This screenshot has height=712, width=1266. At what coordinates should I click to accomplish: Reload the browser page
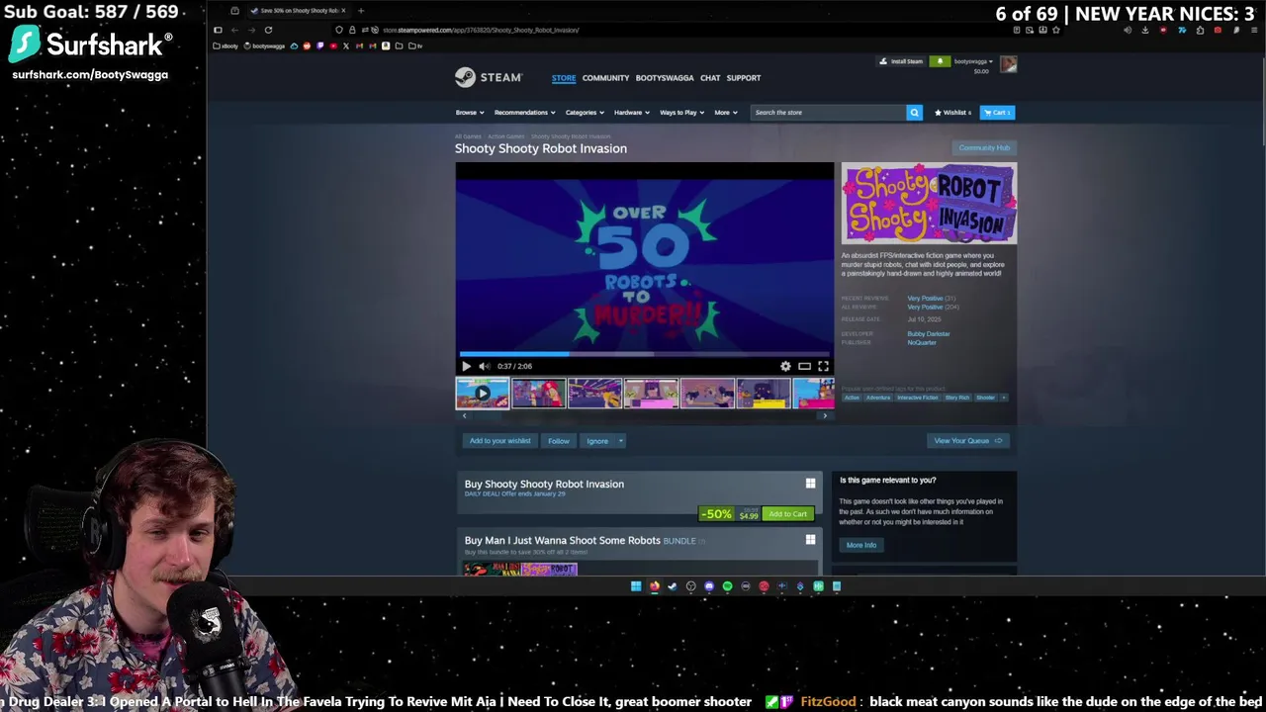[x=268, y=30]
